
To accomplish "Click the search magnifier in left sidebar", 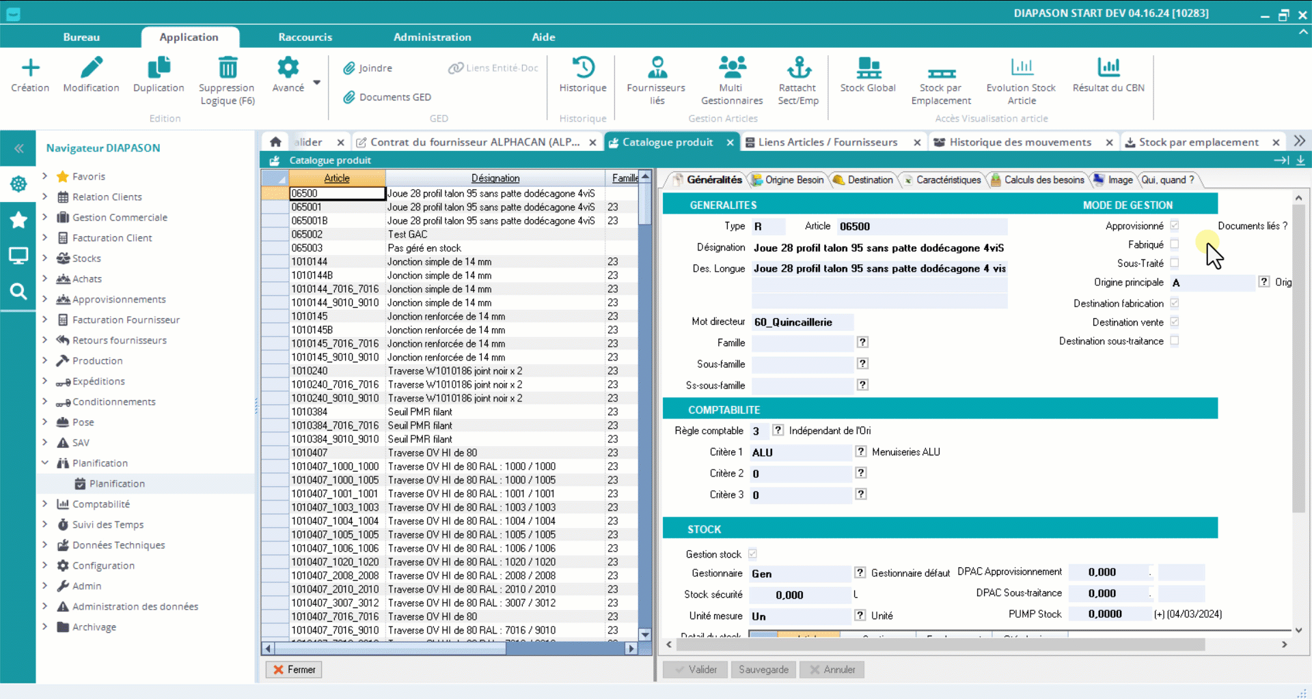I will [x=18, y=292].
